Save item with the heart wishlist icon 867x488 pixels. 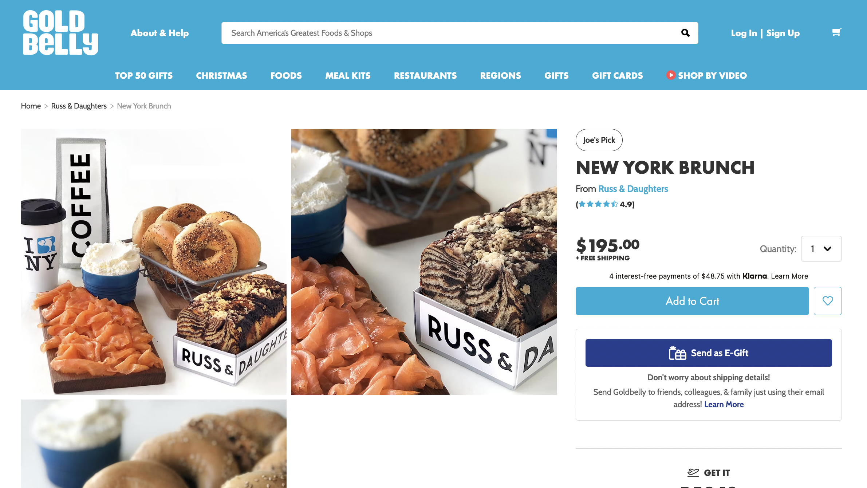point(828,301)
